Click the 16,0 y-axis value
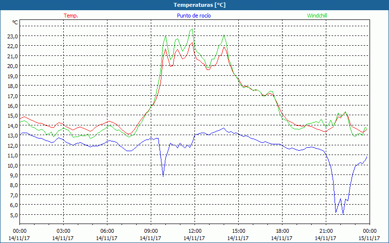389x243 pixels. coord(13,105)
